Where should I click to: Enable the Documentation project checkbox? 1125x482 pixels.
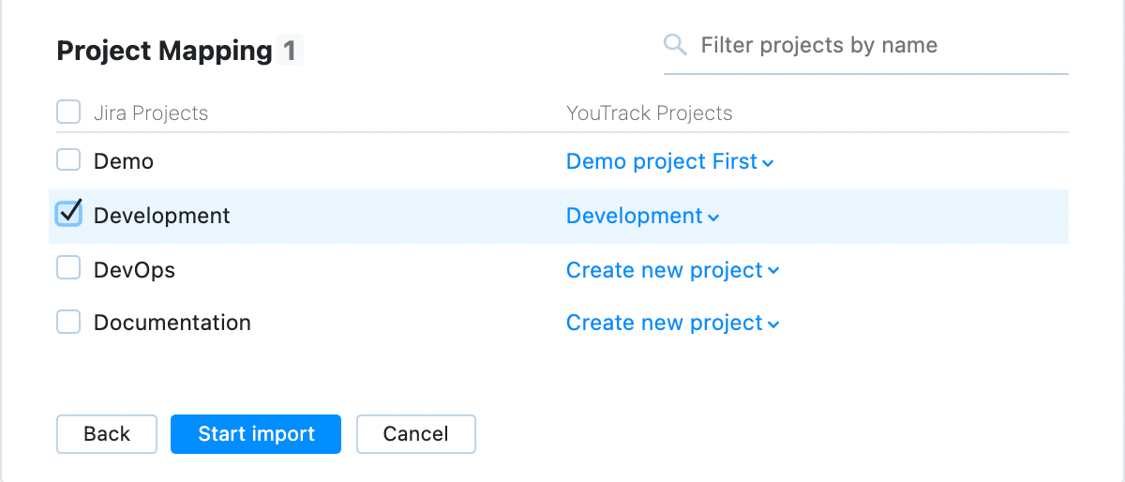pyautogui.click(x=68, y=323)
